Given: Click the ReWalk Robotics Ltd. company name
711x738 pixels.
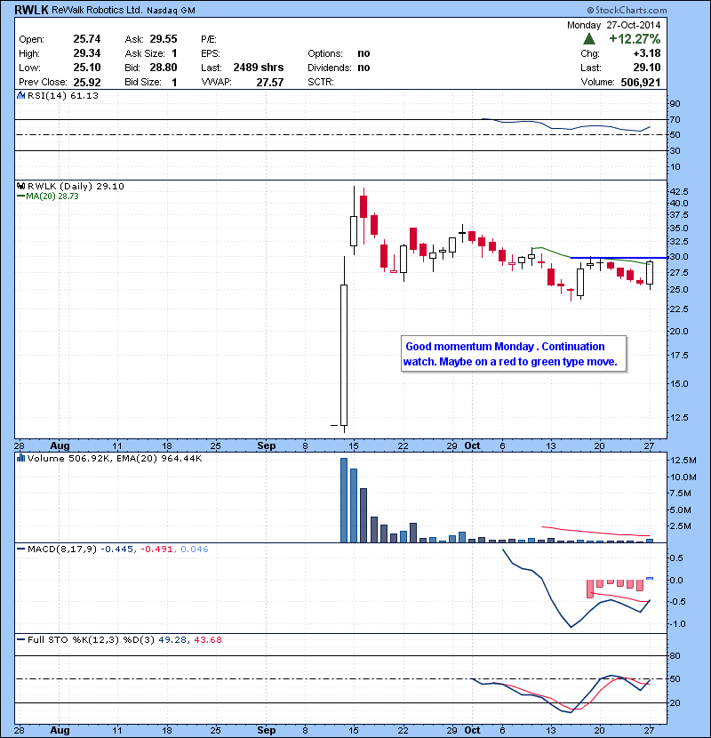Looking at the screenshot, I should 97,10.
